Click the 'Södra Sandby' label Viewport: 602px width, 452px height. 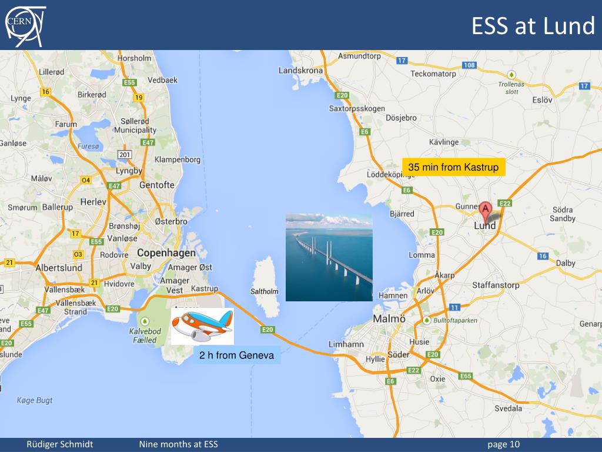click(x=563, y=214)
